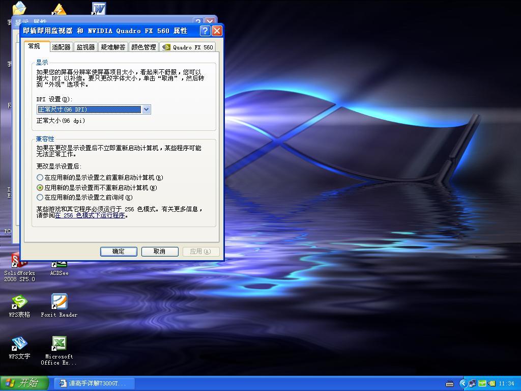
Task: Open the keyboard language bar icon
Action: [450, 384]
